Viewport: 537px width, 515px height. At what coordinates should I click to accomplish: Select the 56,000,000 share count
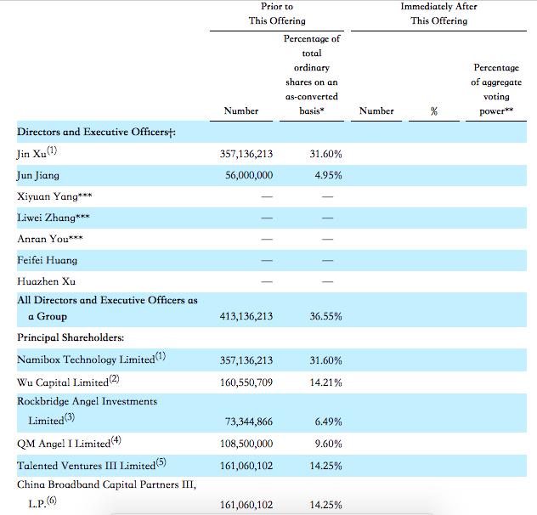point(249,175)
